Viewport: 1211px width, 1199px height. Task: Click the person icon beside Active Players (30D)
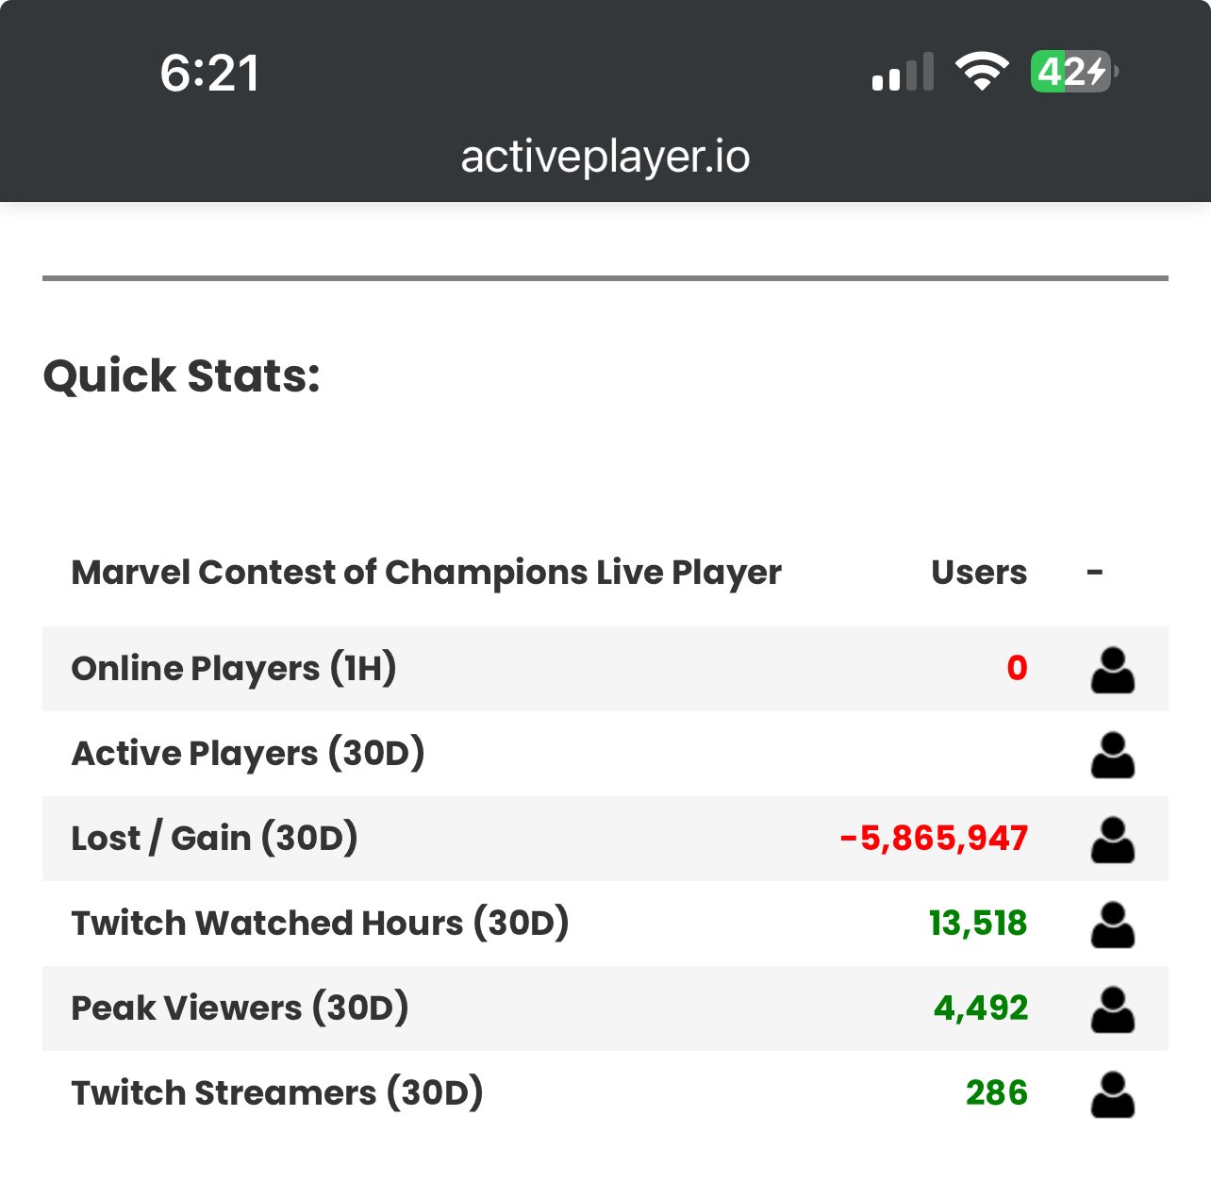[x=1113, y=755]
